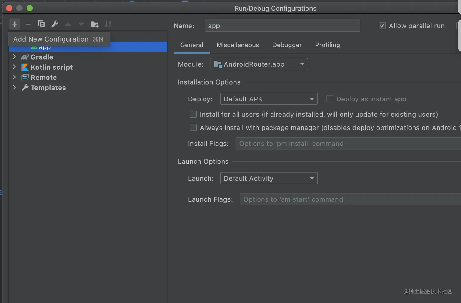Switch to the Profiling tab
Viewport: 461px width, 303px height.
pos(327,45)
